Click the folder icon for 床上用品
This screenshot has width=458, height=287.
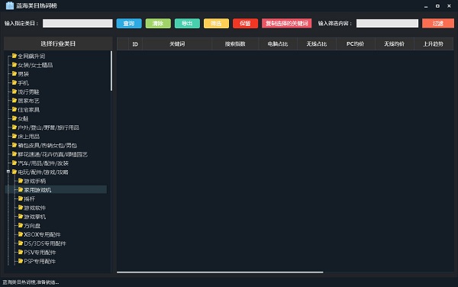click(x=14, y=136)
